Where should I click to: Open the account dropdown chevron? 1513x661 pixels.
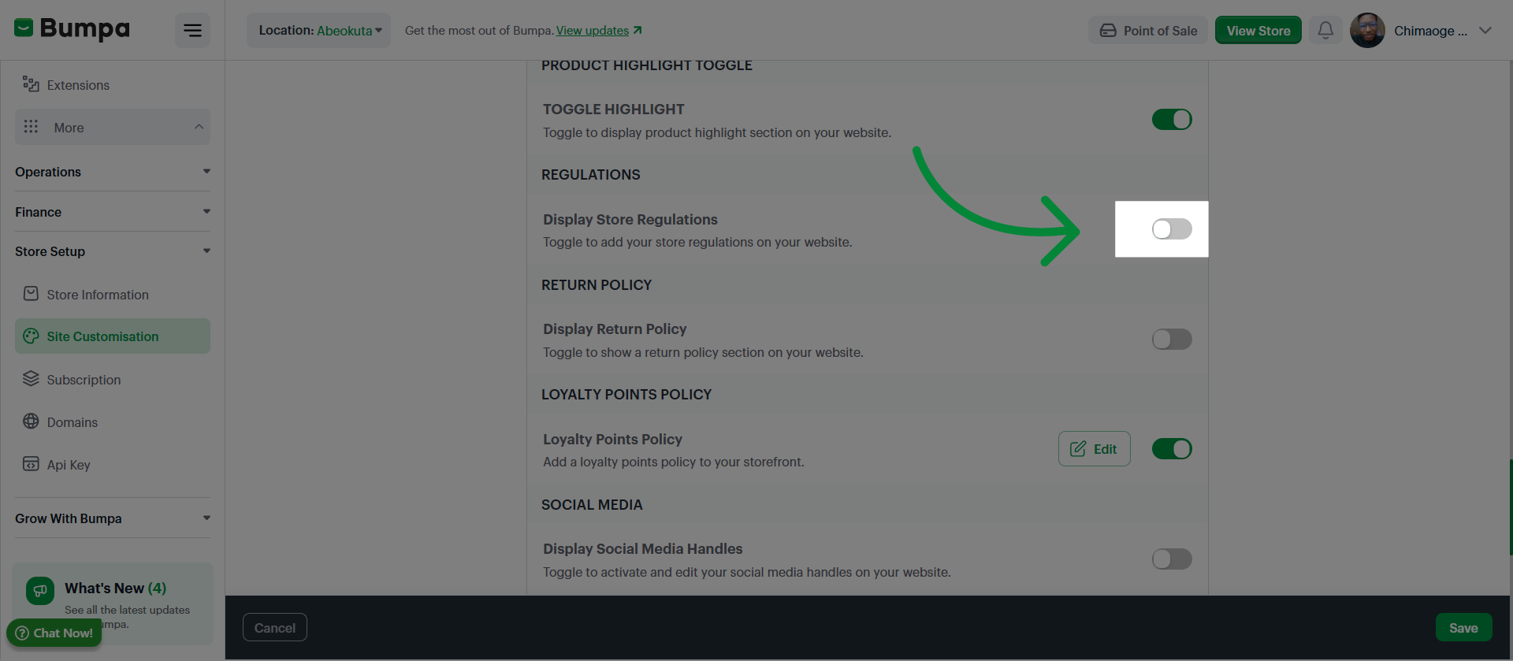pyautogui.click(x=1485, y=31)
